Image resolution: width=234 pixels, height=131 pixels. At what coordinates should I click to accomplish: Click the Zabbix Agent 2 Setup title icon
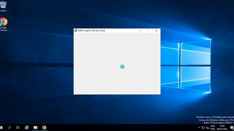pyautogui.click(x=76, y=31)
